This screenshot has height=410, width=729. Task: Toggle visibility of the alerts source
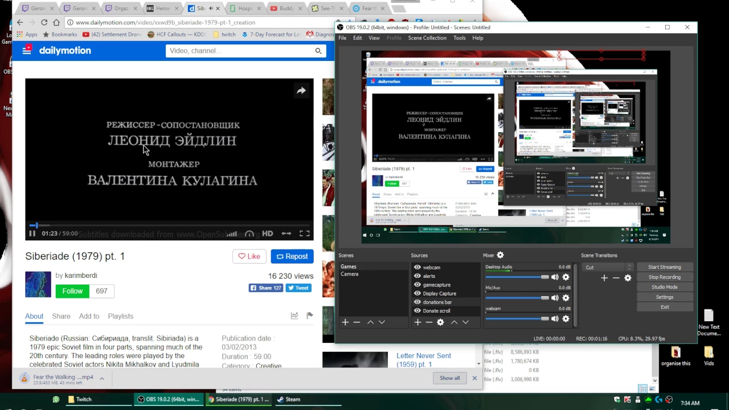click(417, 276)
